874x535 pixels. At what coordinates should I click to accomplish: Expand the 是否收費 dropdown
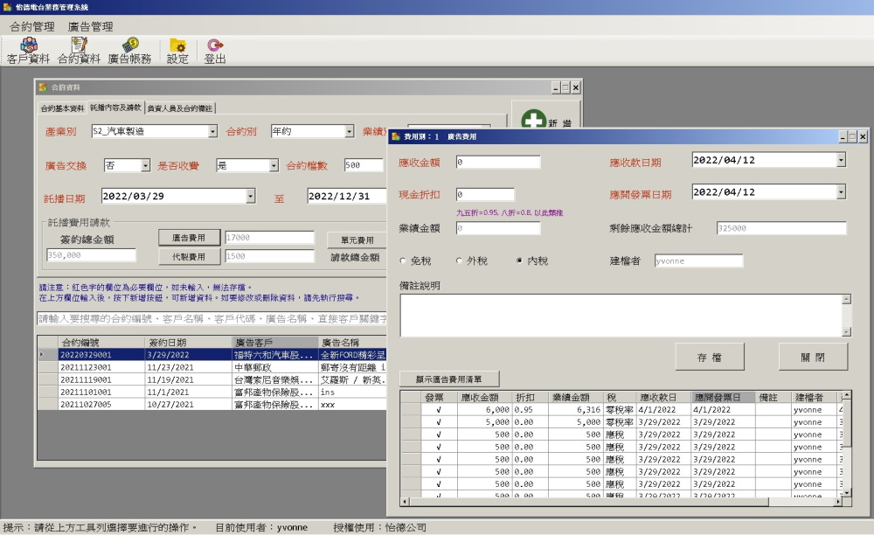274,165
